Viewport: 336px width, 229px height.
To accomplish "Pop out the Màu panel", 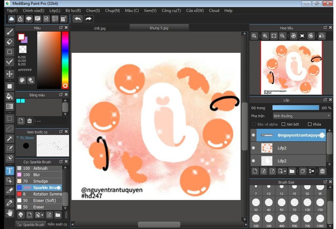I will point(61,28).
